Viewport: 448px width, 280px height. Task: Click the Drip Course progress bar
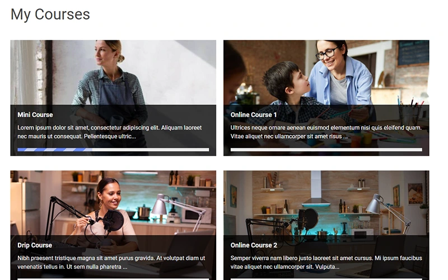tap(113, 279)
